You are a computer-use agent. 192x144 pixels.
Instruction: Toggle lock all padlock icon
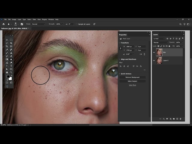[x=169, y=46]
